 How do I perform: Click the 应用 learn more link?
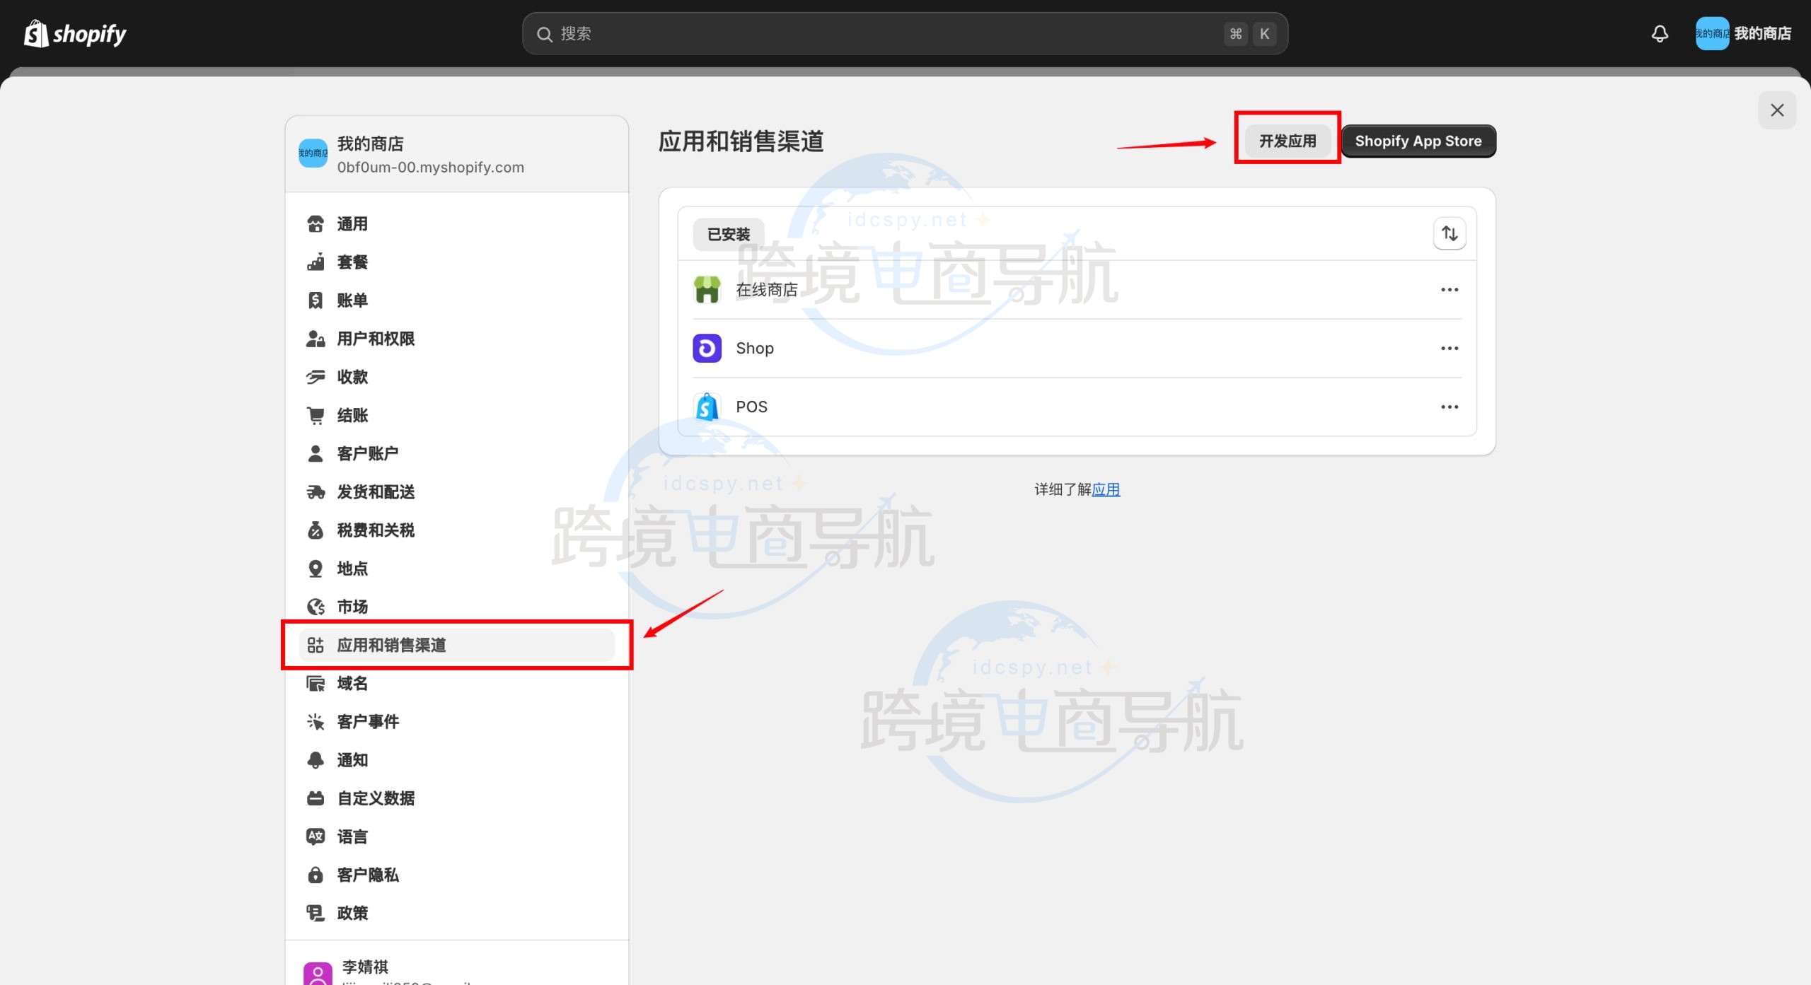coord(1106,489)
